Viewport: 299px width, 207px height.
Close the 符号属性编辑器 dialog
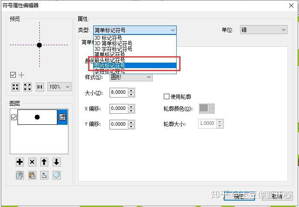tap(291, 6)
